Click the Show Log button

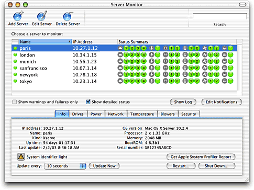pos(183,102)
